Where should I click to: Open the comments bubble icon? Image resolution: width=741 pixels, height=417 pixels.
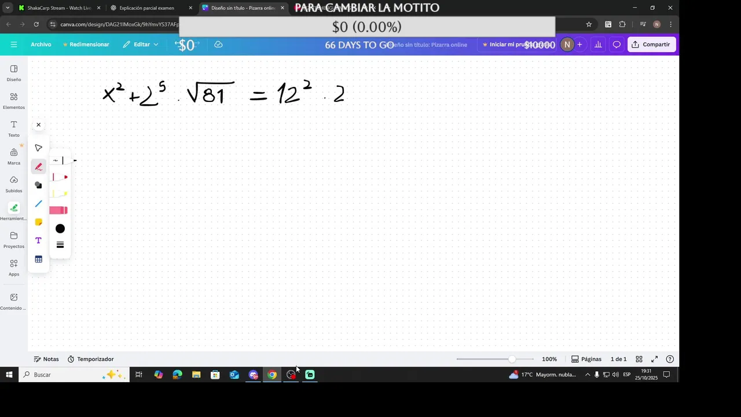(617, 45)
